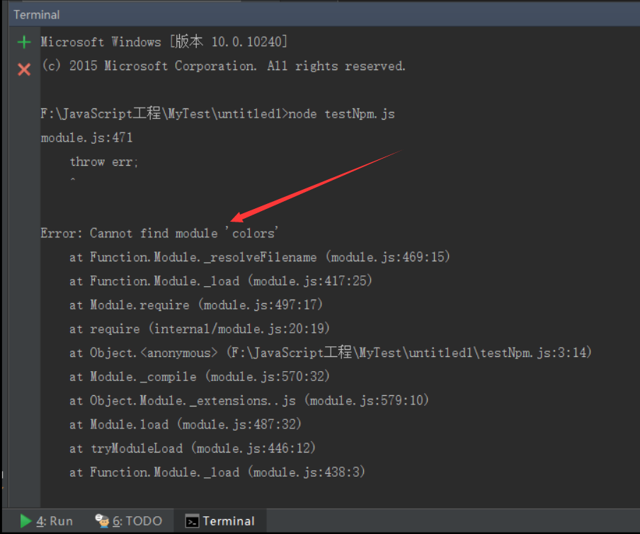
Task: Click the module.js:471 output line
Action: (x=86, y=137)
